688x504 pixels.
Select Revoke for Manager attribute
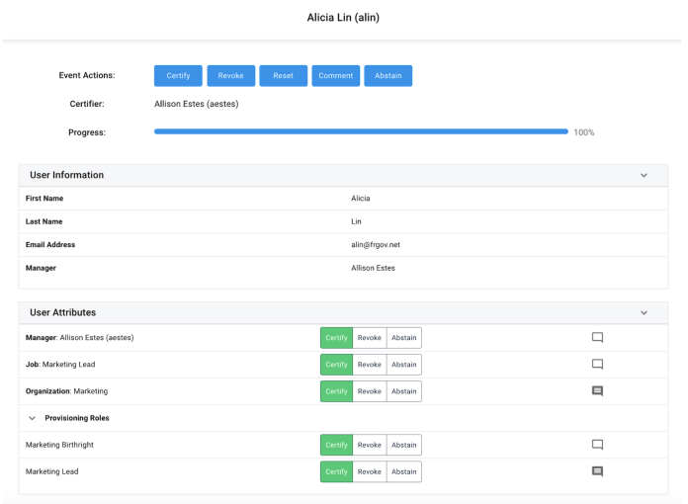point(369,337)
